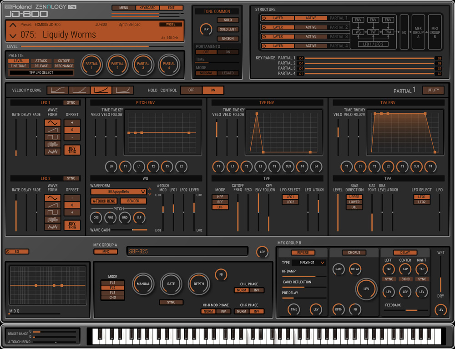Click the WG block in the Structure diagram

(x=359, y=32)
